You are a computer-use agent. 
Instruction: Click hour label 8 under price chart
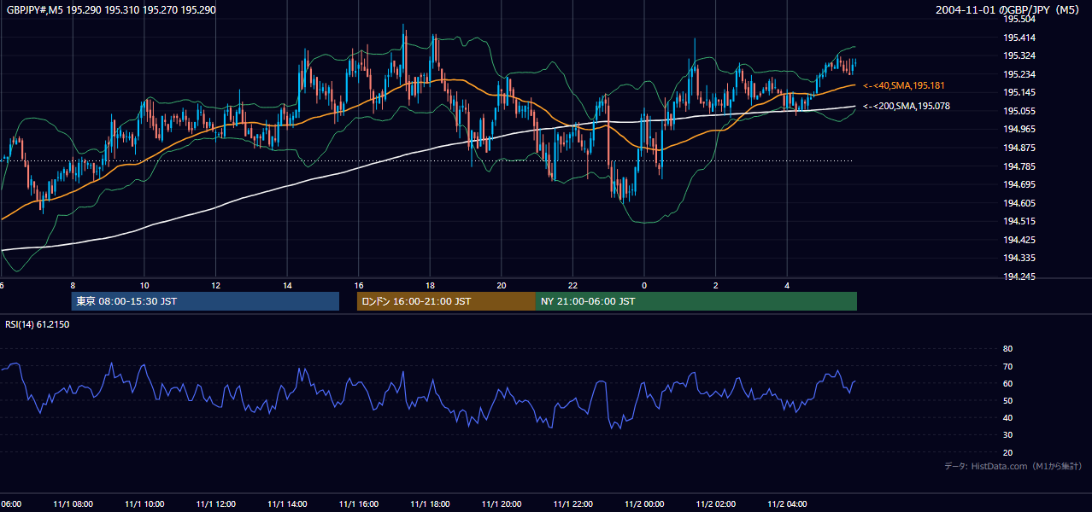click(73, 286)
